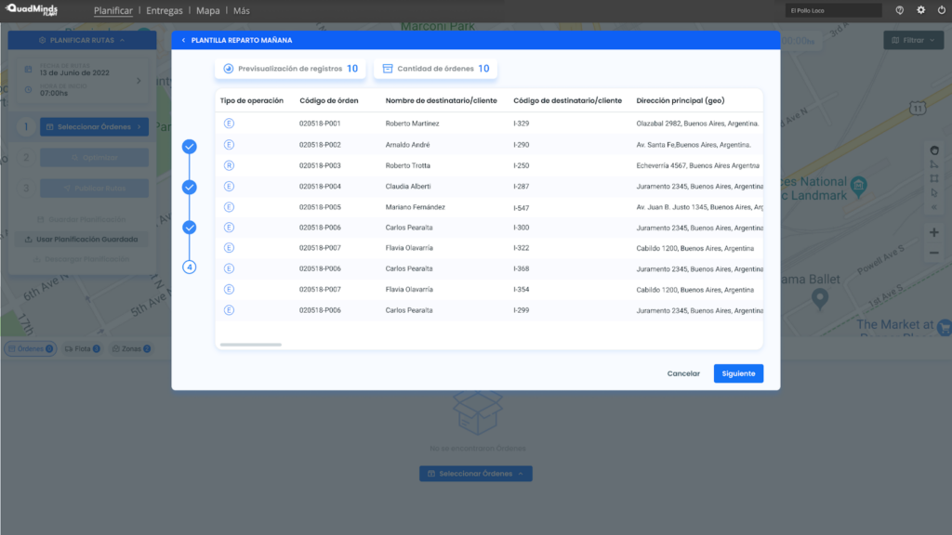Switch to the Órdenes tab
The height and width of the screenshot is (535, 952).
[31, 349]
